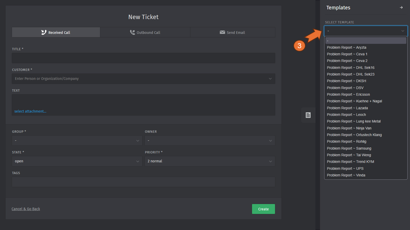
Task: Open the State dropdown showing open
Action: (77, 161)
